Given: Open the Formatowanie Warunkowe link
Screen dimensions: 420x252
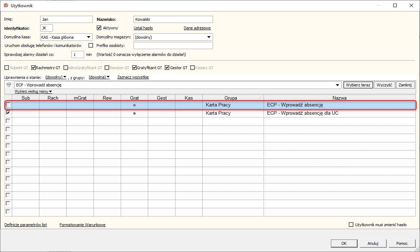Looking at the screenshot, I should click(82, 225).
